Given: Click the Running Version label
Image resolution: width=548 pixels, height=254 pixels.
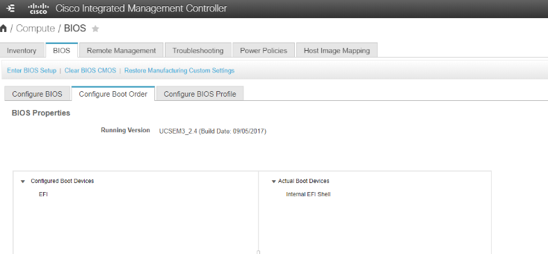Looking at the screenshot, I should pos(125,130).
